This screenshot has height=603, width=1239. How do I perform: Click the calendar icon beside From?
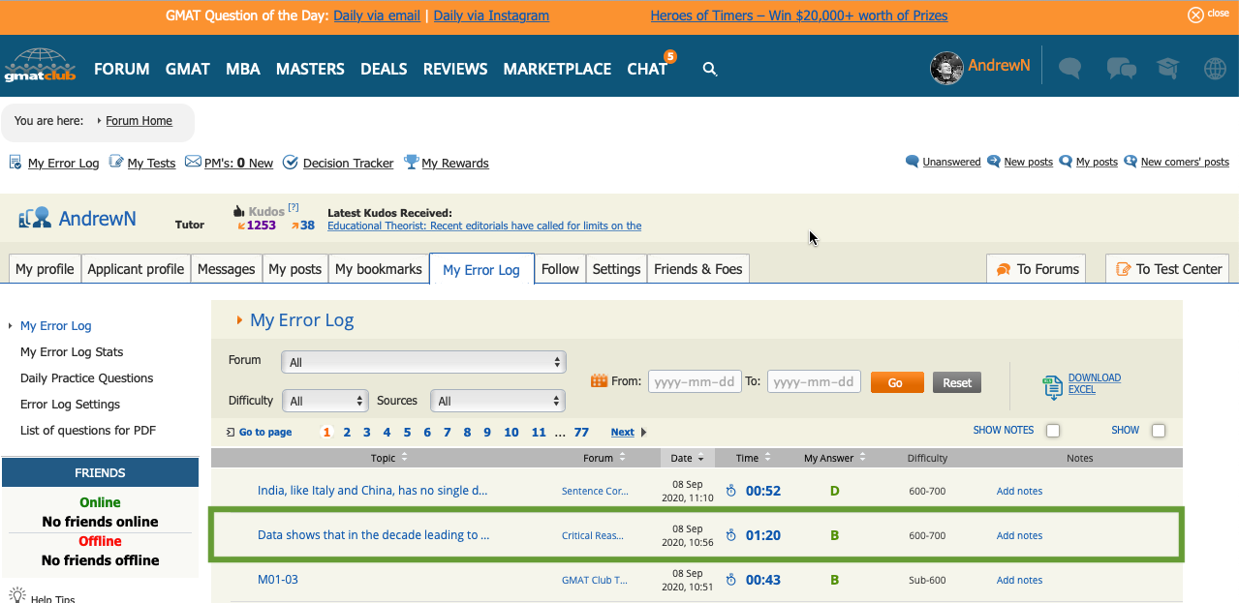point(599,381)
